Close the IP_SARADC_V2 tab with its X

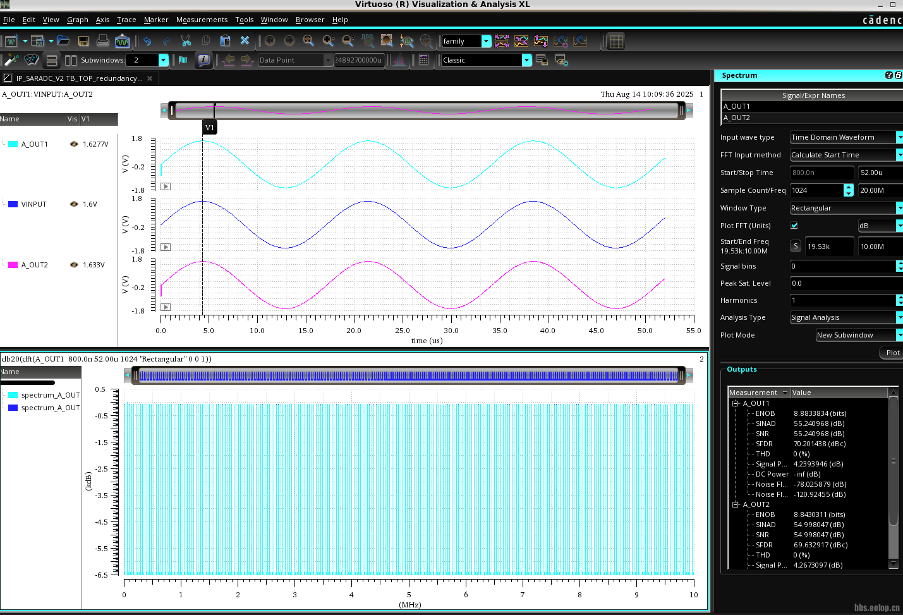click(x=150, y=78)
